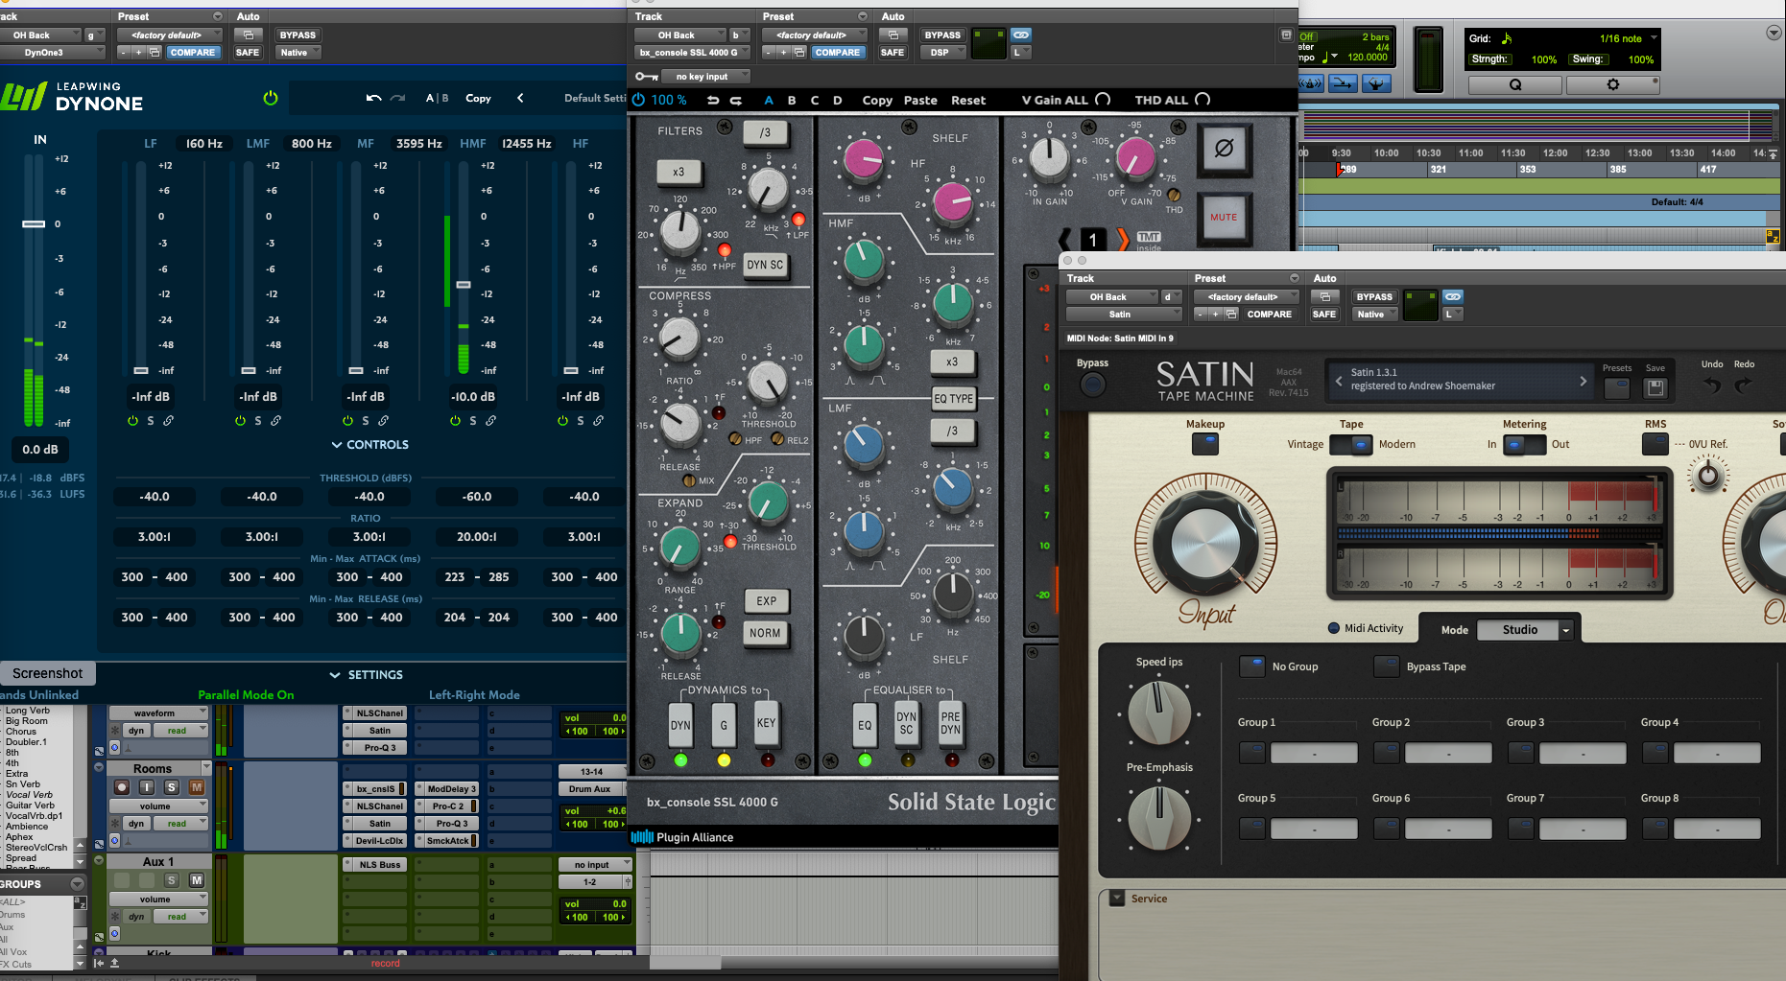Click Copy in bx_console toolbar
The image size is (1786, 981).
(877, 100)
